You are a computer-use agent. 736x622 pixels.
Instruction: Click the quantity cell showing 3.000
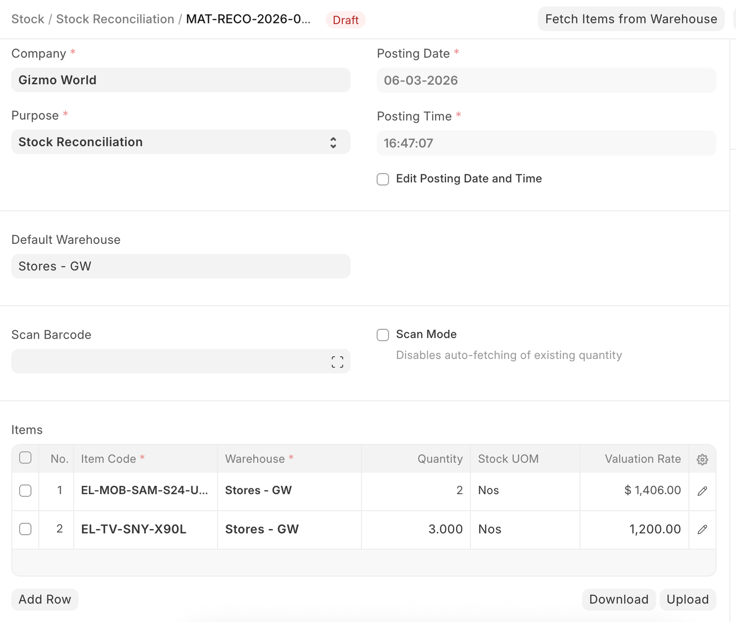[x=416, y=530]
